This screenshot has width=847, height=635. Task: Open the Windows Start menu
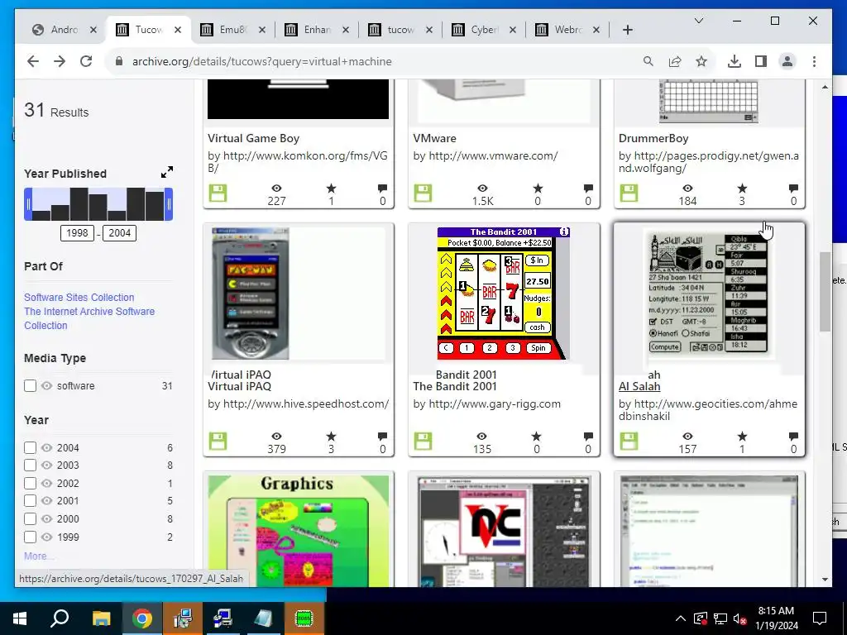20,618
